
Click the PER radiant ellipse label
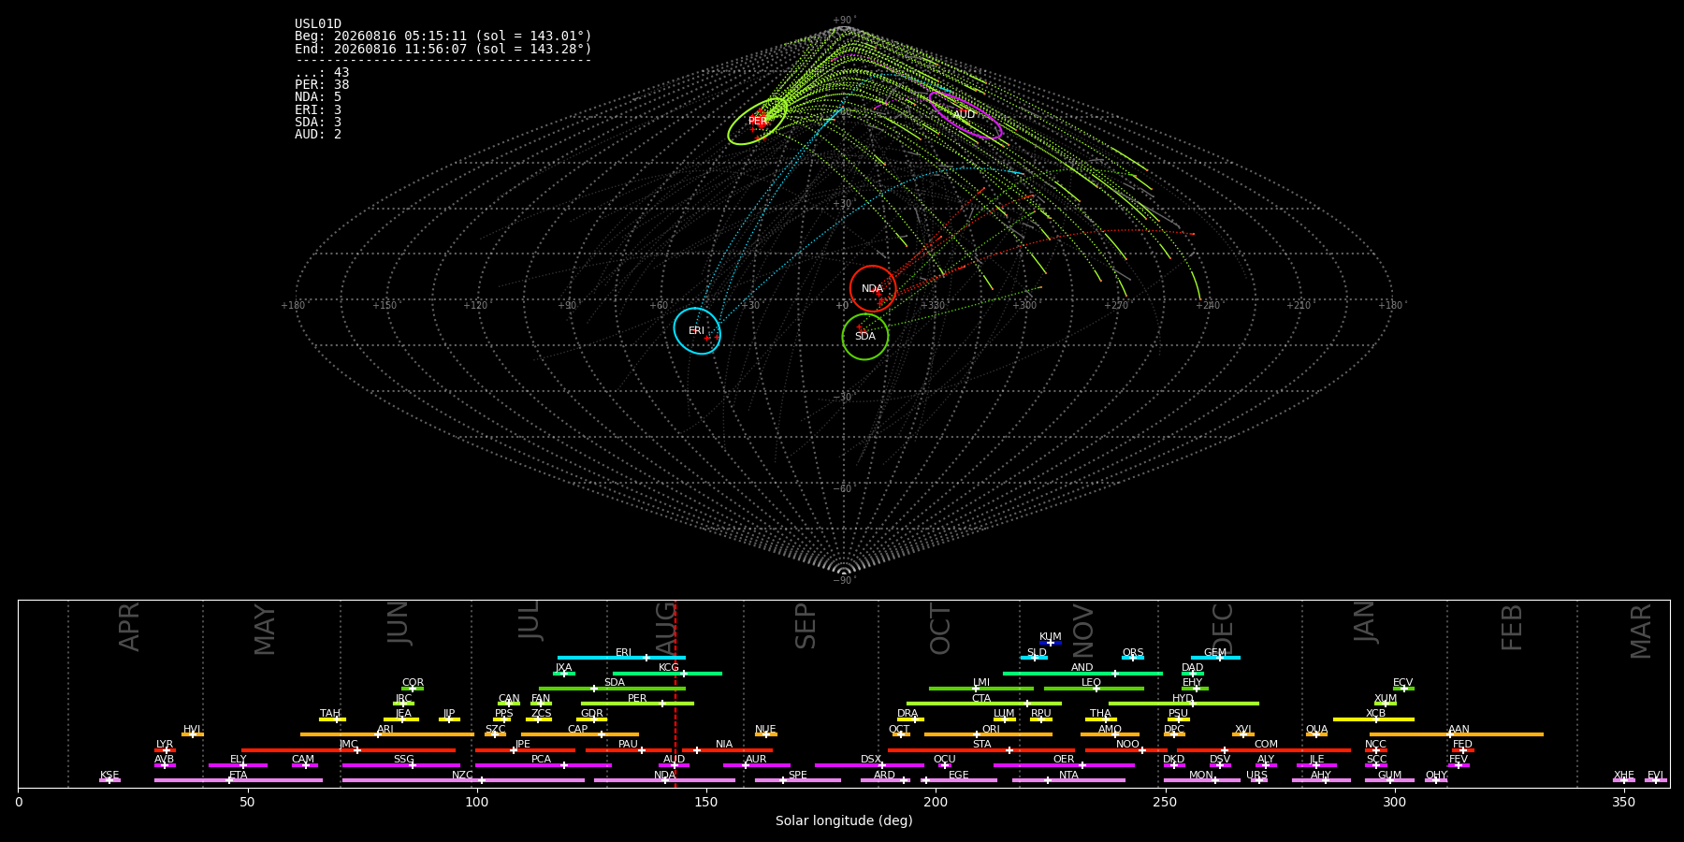click(757, 122)
